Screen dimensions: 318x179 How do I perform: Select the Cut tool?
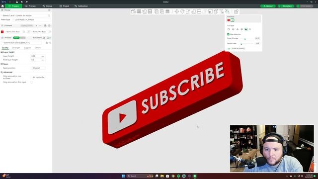pyautogui.click(x=199, y=11)
